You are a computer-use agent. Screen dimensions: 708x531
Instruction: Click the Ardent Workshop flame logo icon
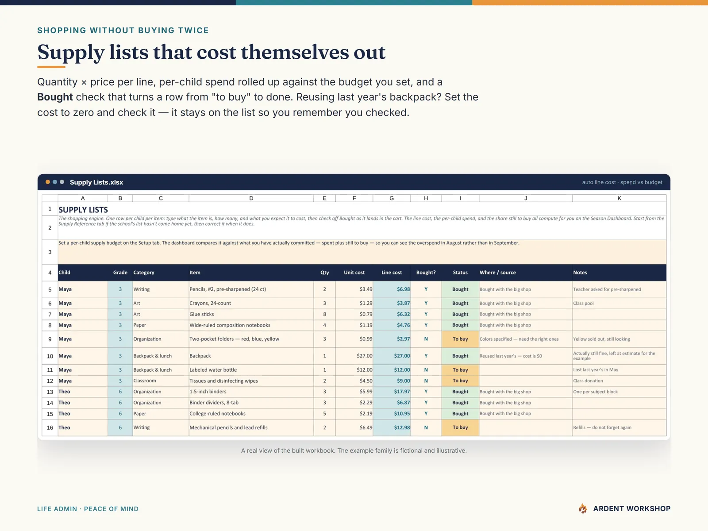point(583,508)
